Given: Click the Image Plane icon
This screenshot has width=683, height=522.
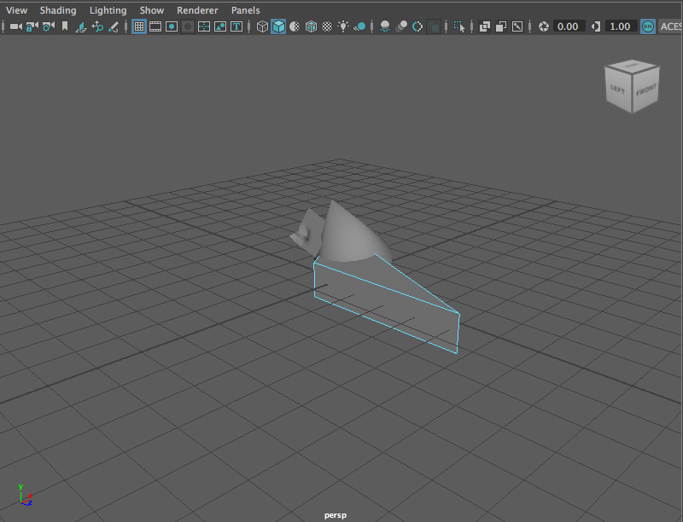Looking at the screenshot, I should (x=81, y=26).
